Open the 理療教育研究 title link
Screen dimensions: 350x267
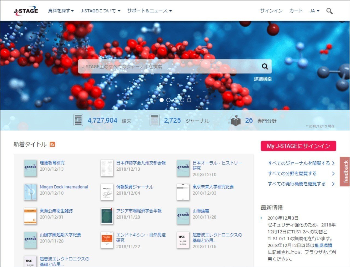click(x=52, y=163)
